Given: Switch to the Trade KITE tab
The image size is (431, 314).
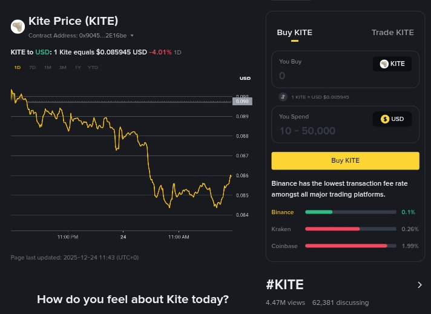Looking at the screenshot, I should (x=392, y=33).
